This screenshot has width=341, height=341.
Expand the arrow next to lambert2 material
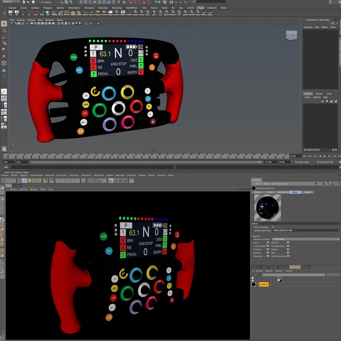(271, 284)
